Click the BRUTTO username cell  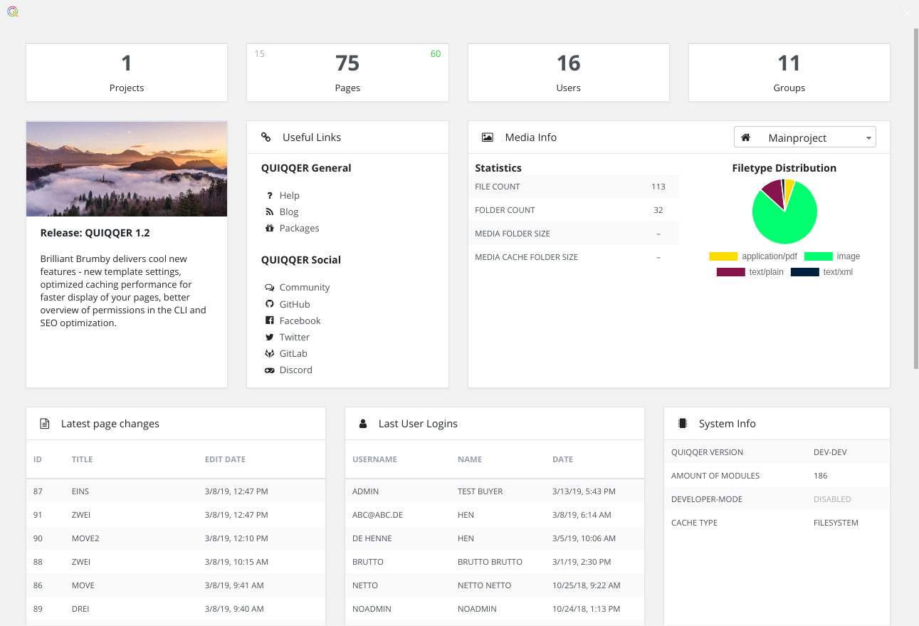click(x=368, y=562)
